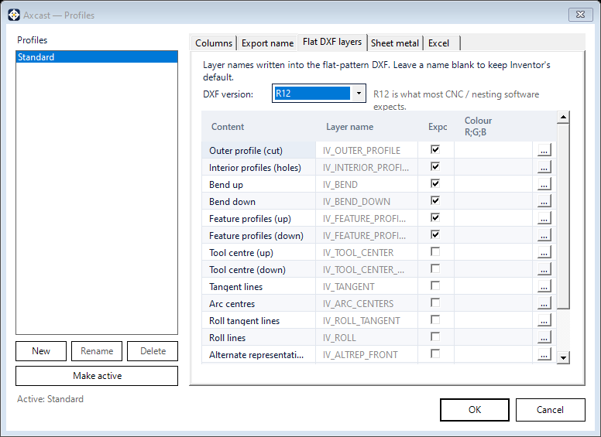Open colour picker for Roll lines row
The height and width of the screenshot is (437, 601).
[544, 337]
